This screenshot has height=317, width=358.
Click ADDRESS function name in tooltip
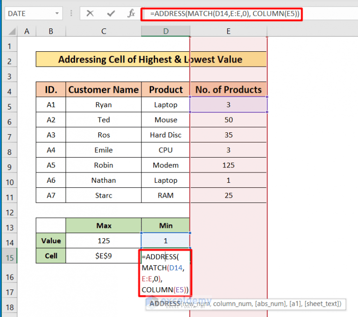point(165,304)
